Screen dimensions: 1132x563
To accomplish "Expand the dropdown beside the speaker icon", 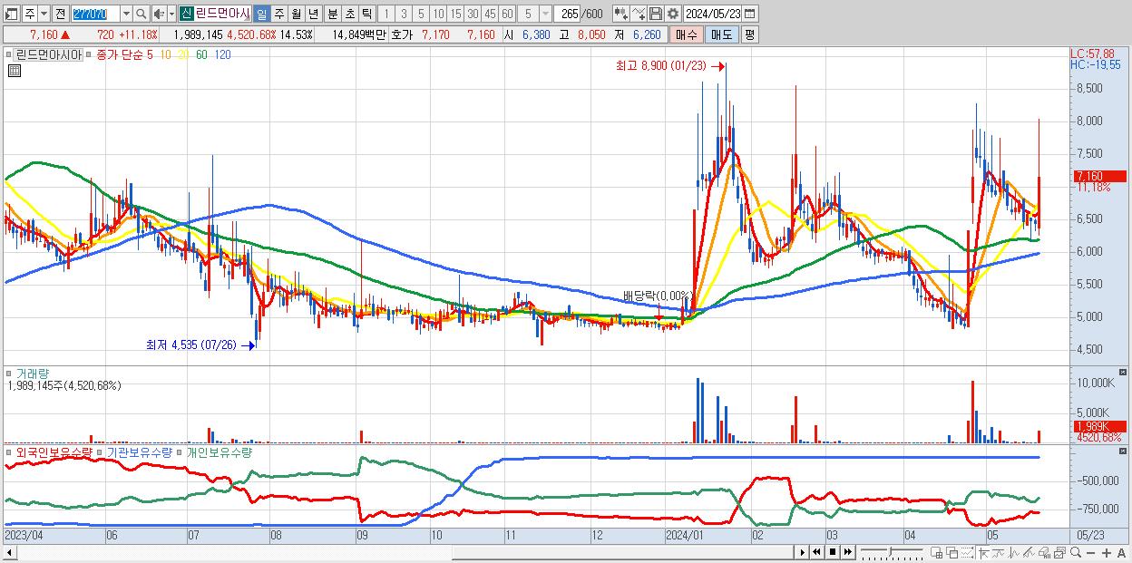I will click(171, 14).
